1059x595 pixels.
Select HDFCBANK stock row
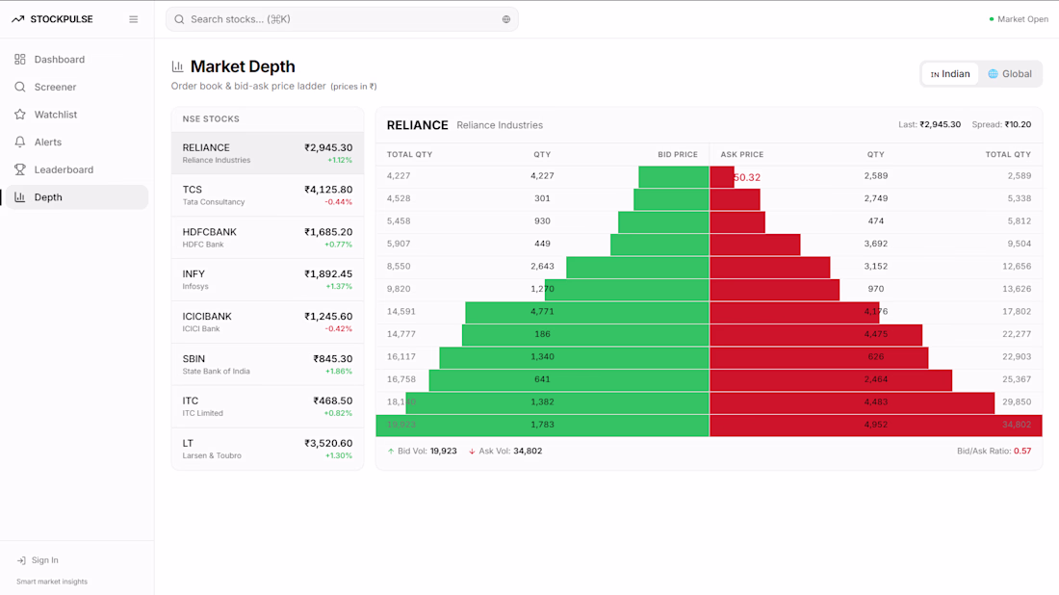(x=268, y=238)
